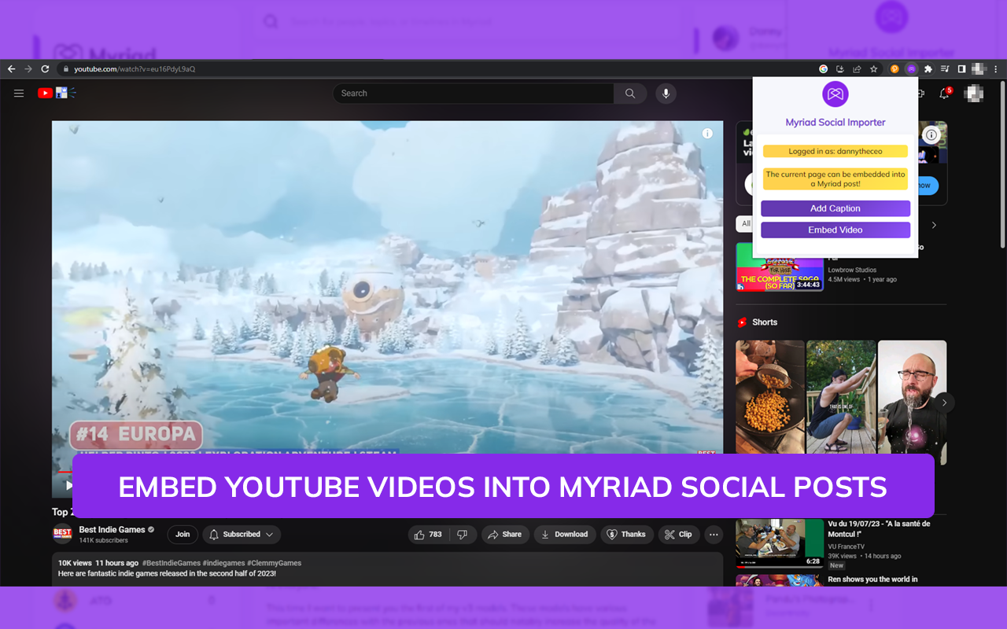Click the Thanks button
The width and height of the screenshot is (1007, 629).
(627, 535)
